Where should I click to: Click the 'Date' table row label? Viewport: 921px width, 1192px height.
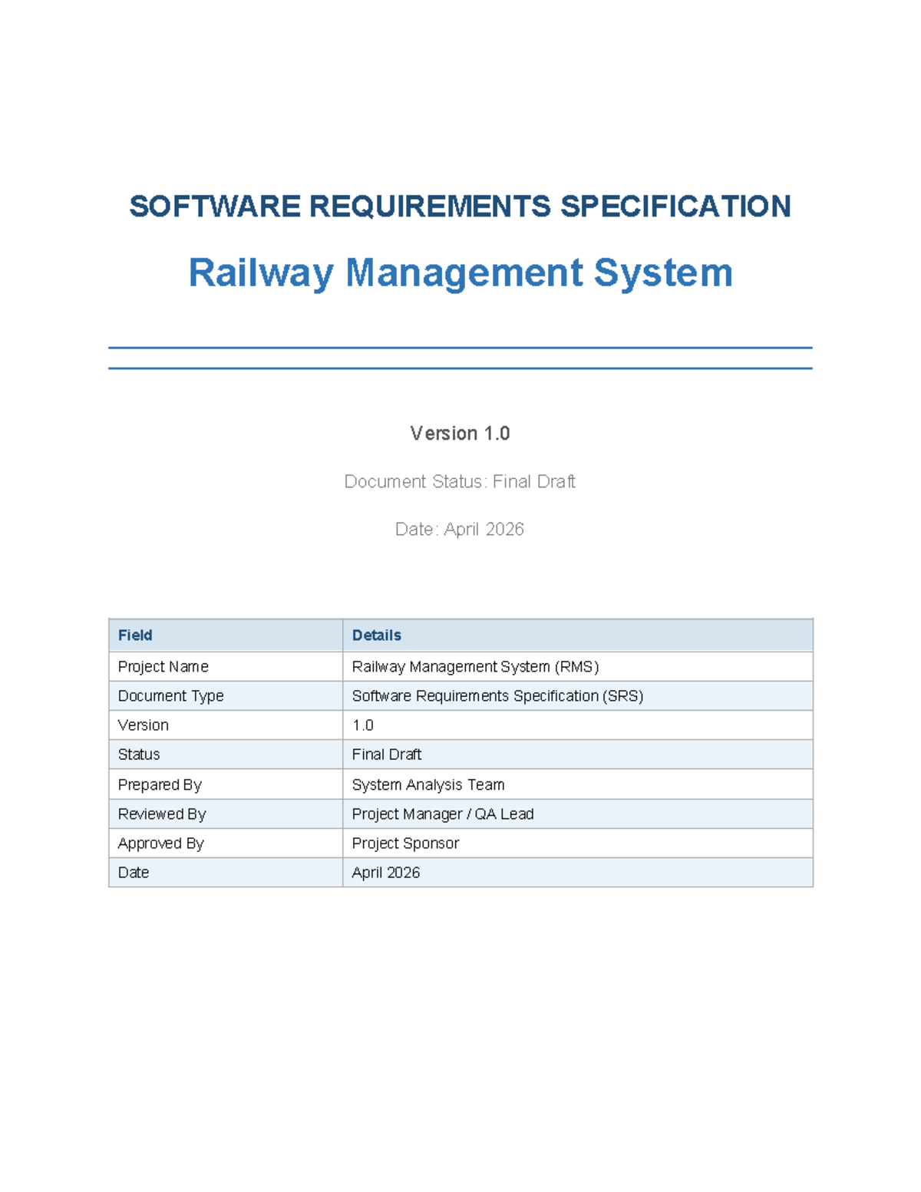[226, 872]
